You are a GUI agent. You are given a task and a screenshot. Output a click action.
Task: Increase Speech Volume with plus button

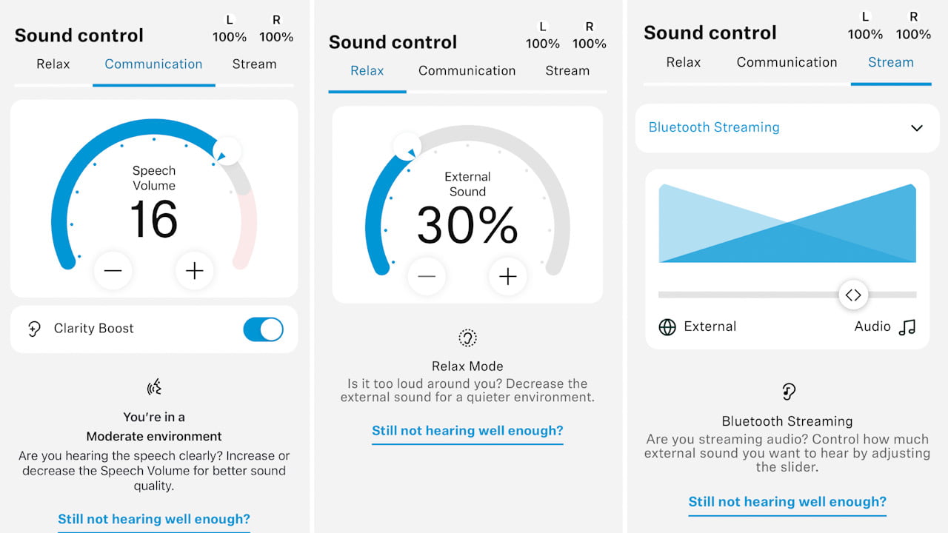[x=194, y=271]
